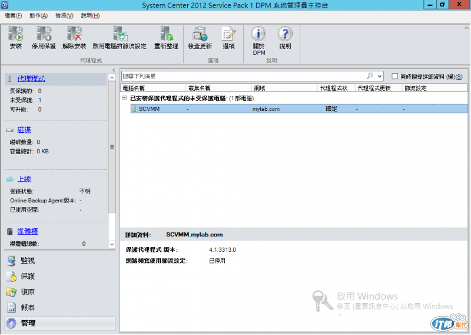471x335 pixels.
Task: Click the 登錄狀態 不明 value
Action: 85,191
